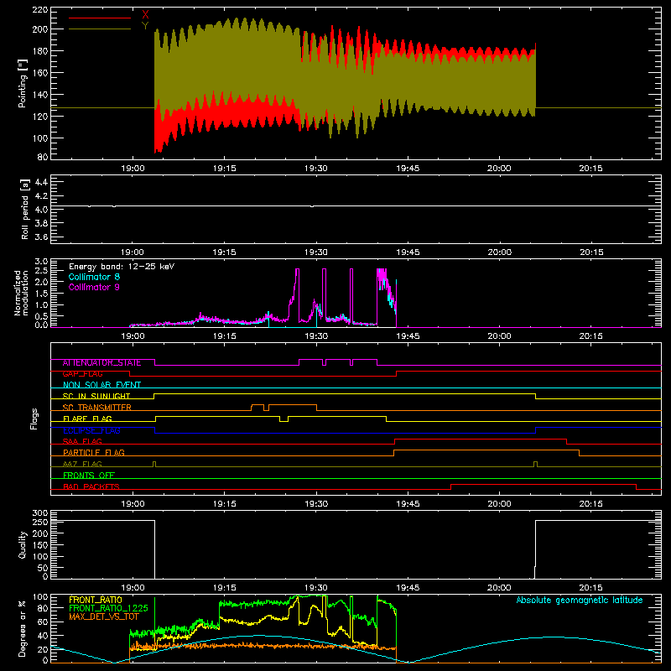Viewport: 671px width, 671px height.
Task: Click the red legend line for X
Action: coord(100,18)
